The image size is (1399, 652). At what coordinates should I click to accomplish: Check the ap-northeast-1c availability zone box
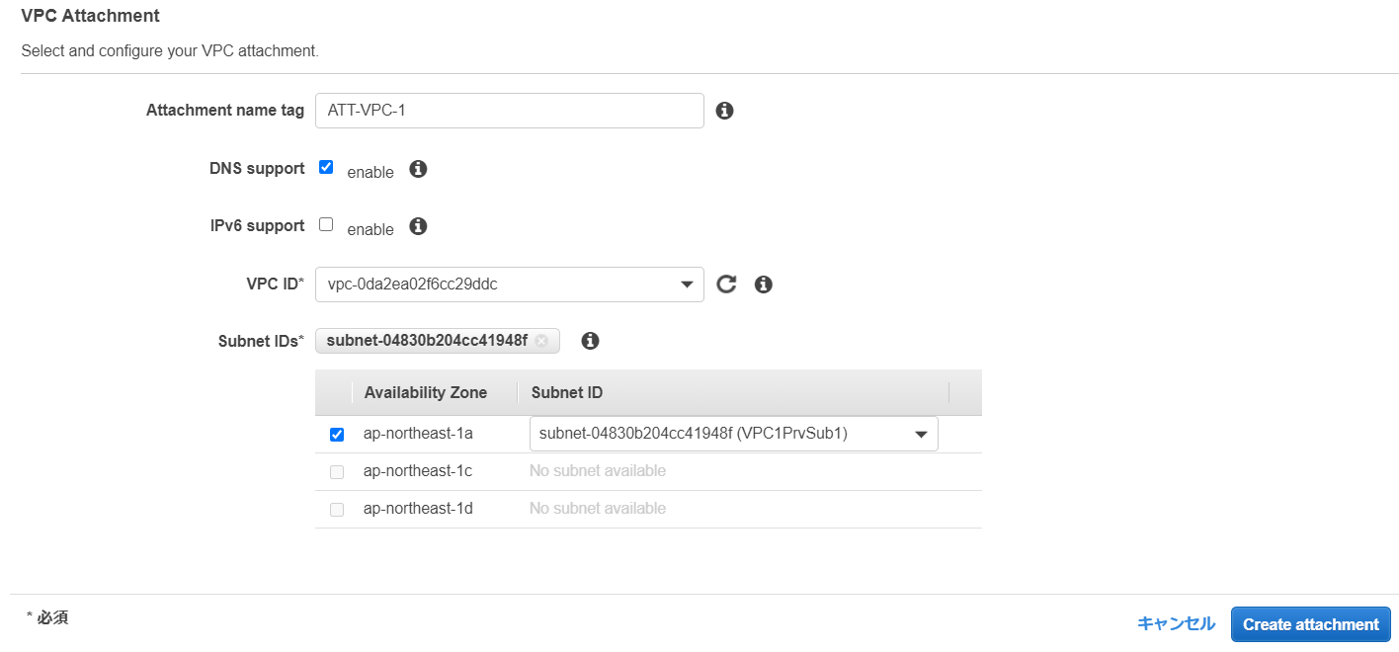337,472
